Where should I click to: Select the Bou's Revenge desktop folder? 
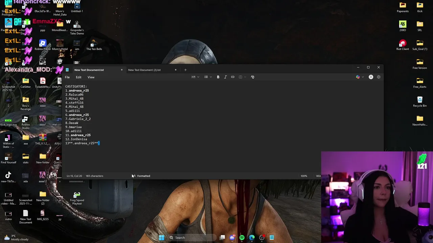pyautogui.click(x=26, y=104)
